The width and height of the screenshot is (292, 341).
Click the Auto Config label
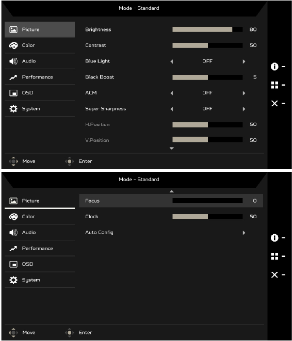pos(99,233)
